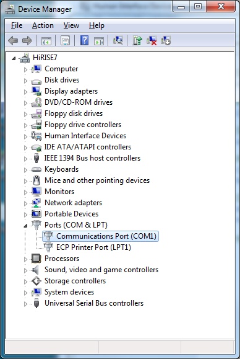Expand the Network adapters category

pos(25,203)
